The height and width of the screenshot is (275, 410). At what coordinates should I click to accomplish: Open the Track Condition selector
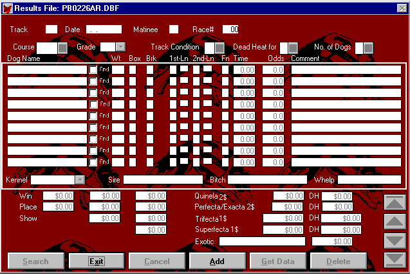[x=219, y=48]
